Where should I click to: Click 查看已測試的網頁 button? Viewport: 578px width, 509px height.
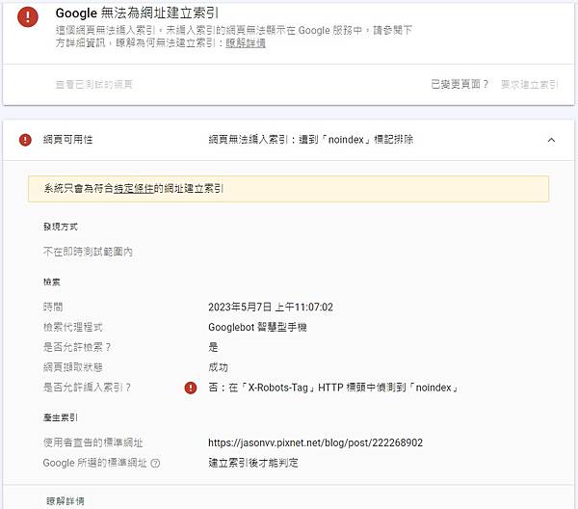point(94,85)
